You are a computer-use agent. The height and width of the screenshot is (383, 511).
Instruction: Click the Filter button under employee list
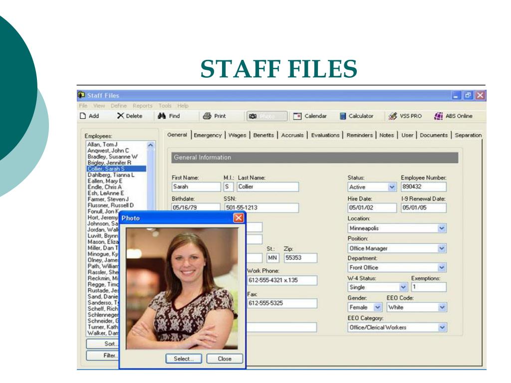(103, 355)
